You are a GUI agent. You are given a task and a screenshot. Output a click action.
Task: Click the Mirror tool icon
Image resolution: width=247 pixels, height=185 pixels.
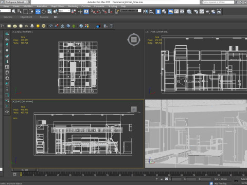(x=146, y=12)
